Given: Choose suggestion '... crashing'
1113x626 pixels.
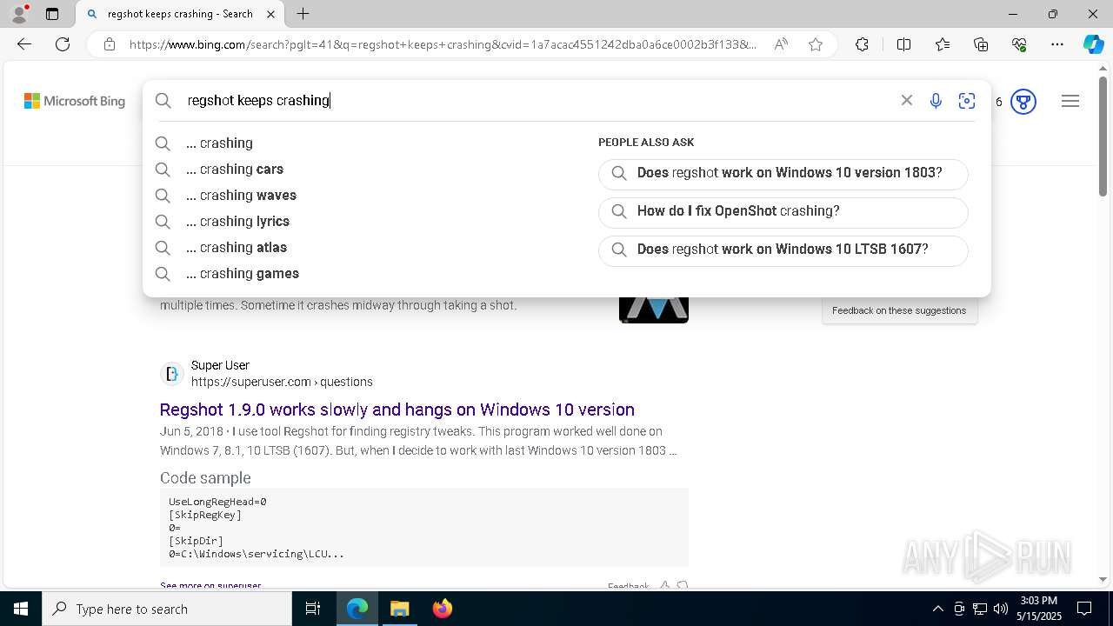Looking at the screenshot, I should coord(219,143).
